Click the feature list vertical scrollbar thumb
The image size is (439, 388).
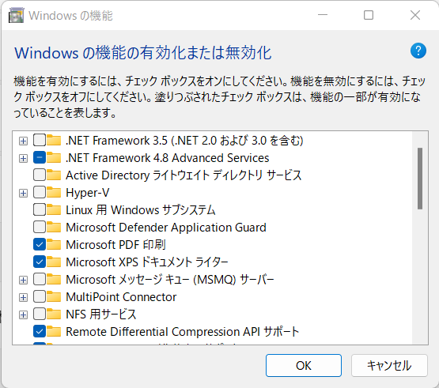420,178
